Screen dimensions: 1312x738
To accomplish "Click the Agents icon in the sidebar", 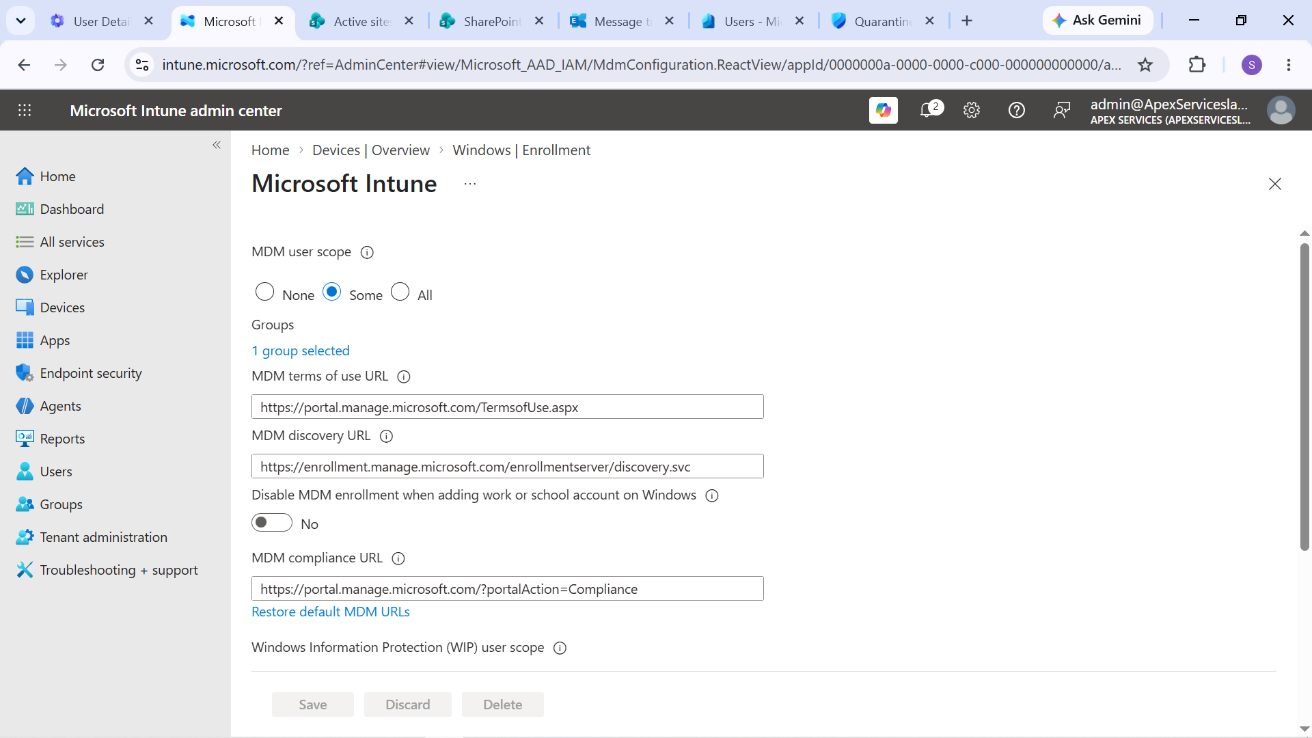I will coord(25,406).
